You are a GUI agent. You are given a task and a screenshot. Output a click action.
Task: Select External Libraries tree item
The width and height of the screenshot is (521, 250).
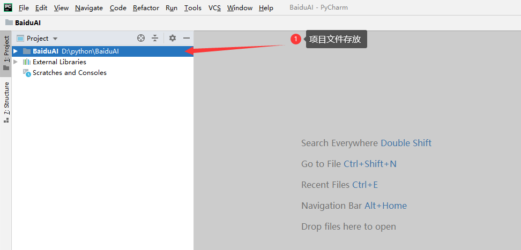(x=59, y=62)
